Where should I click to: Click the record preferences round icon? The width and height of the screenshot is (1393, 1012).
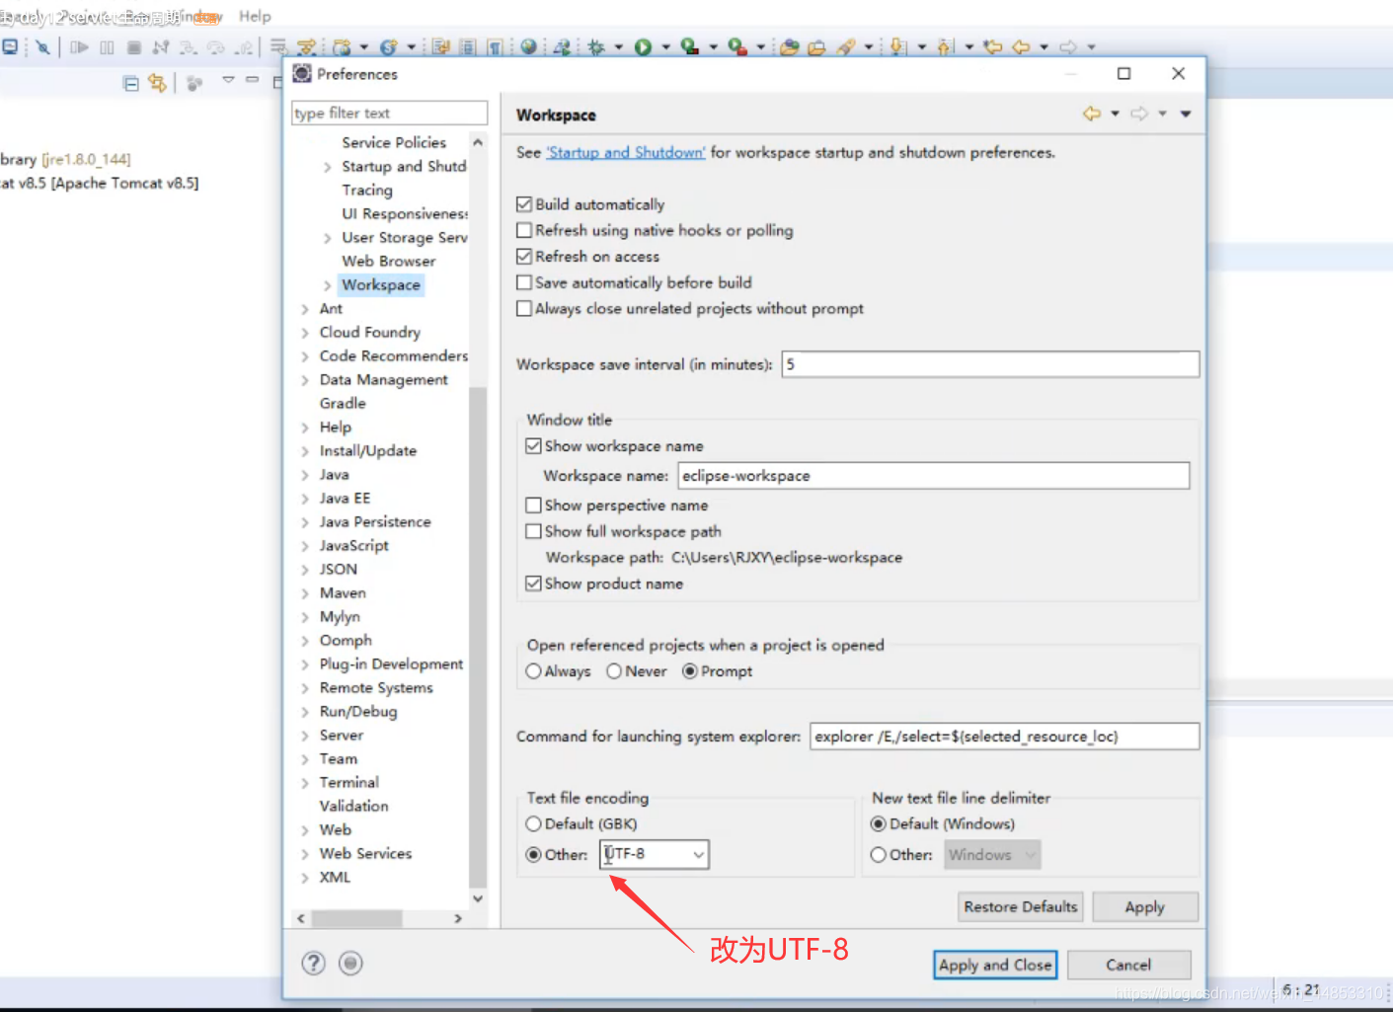coord(350,963)
